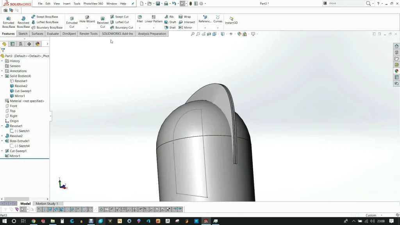Pin the menu bar with pushpin
This screenshot has width=400, height=225.
tap(133, 4)
